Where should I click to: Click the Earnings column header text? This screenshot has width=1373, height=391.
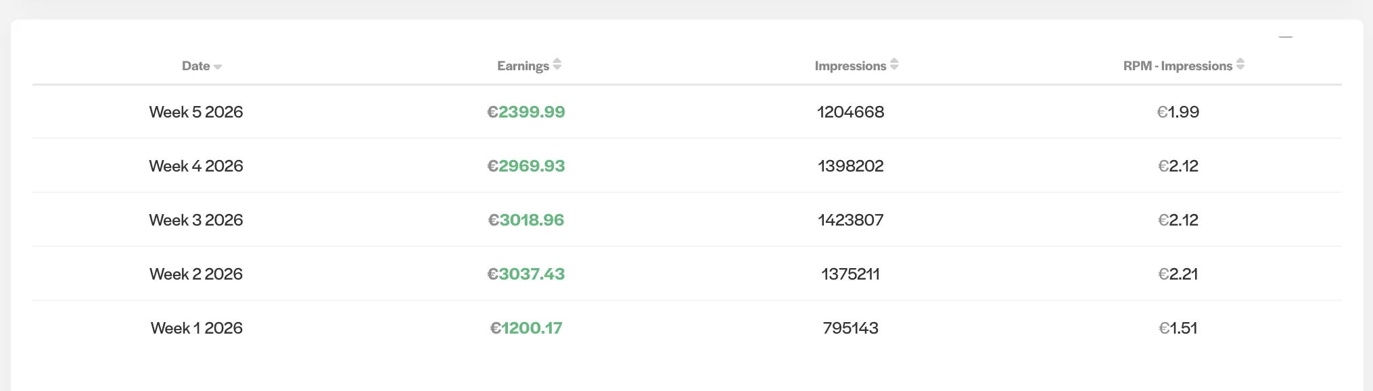pos(523,66)
